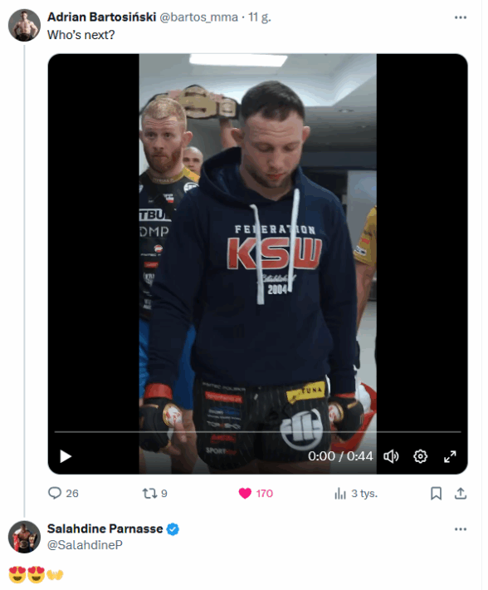Open more options menu on Adrian's tweet

461,17
